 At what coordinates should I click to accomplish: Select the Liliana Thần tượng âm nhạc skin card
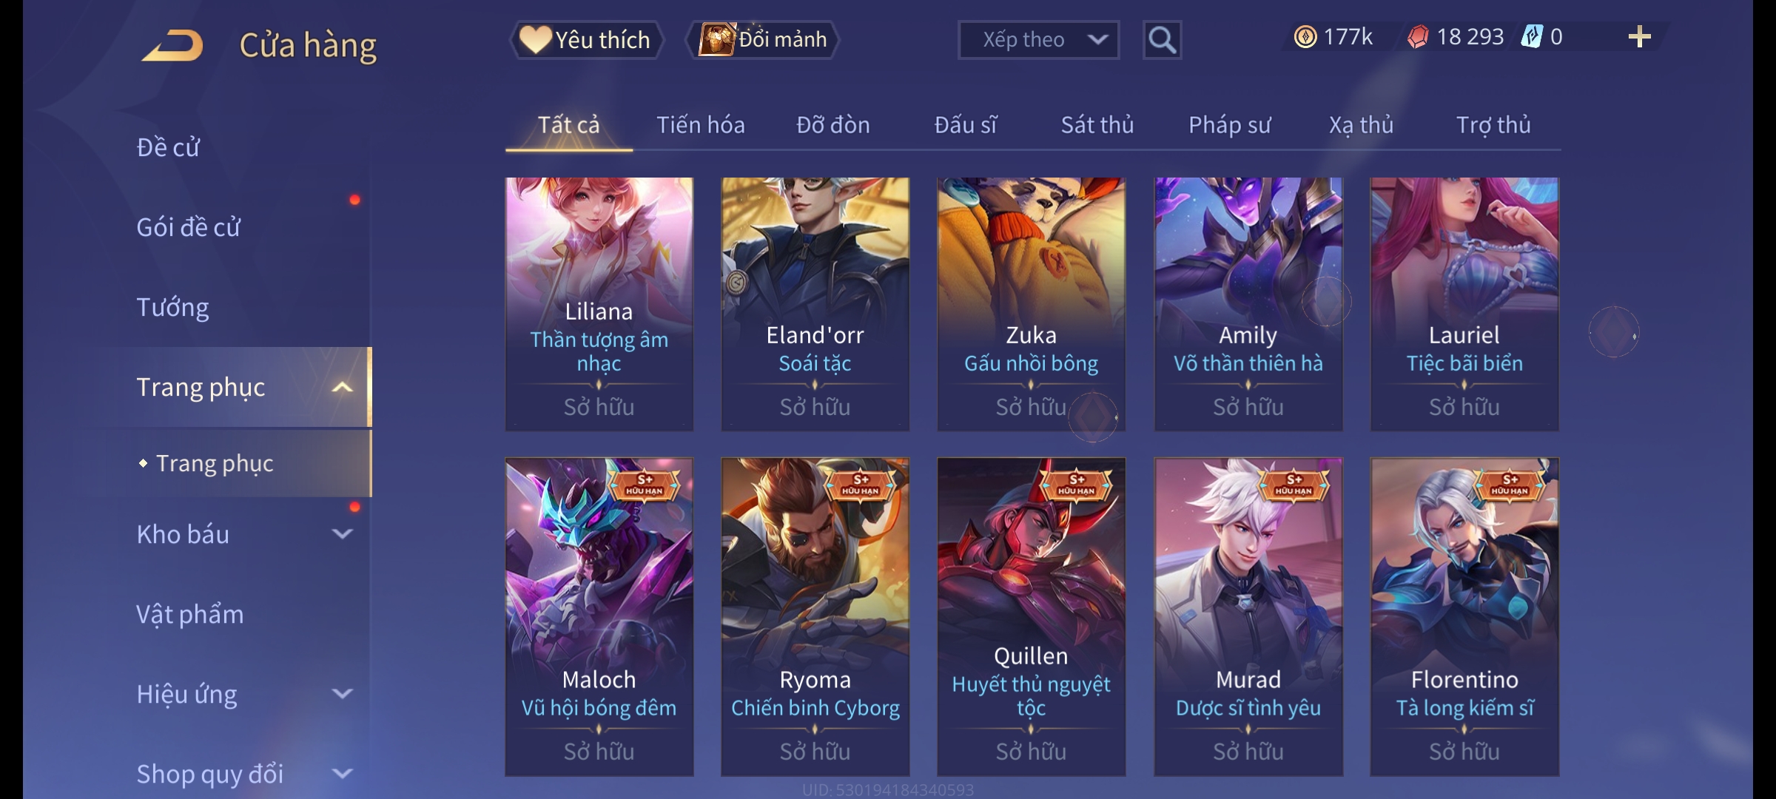(599, 304)
